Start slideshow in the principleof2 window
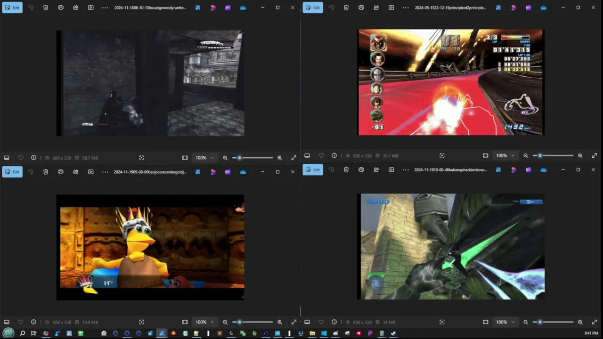 click(391, 8)
